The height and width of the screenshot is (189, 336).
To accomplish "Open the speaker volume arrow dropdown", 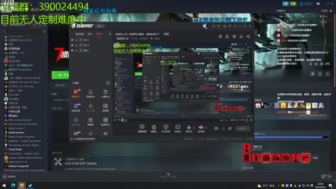I will click(x=206, y=128).
